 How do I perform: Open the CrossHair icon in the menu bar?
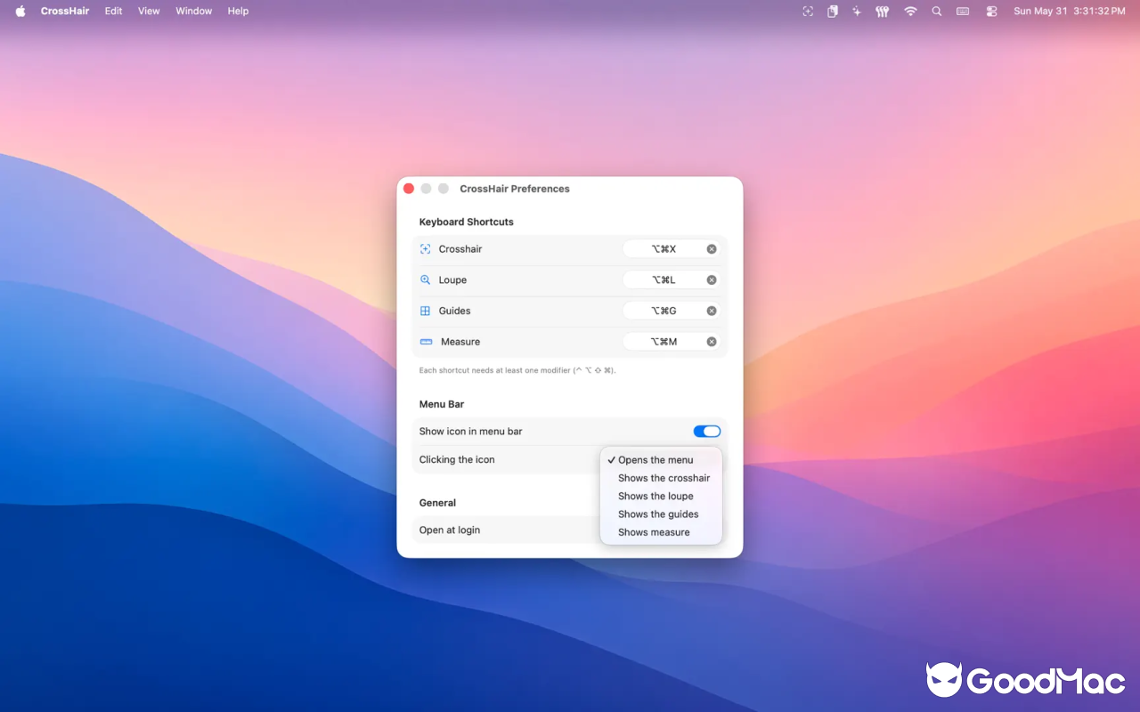pyautogui.click(x=808, y=12)
